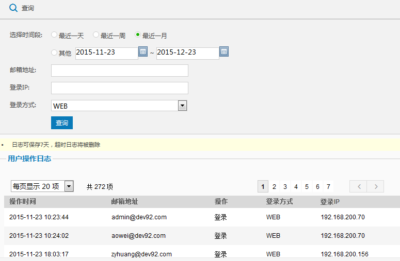Click the start date field 2015-11-23

point(106,53)
